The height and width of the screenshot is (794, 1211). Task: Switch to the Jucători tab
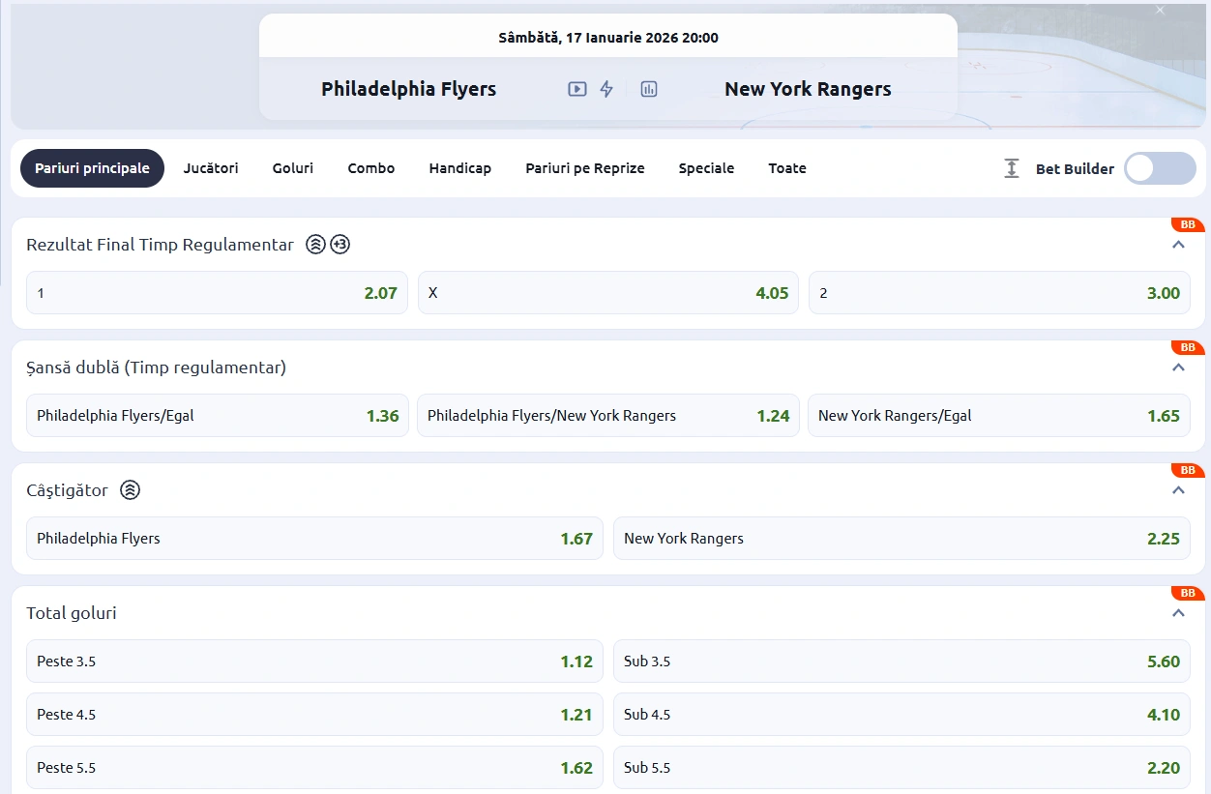(x=211, y=168)
